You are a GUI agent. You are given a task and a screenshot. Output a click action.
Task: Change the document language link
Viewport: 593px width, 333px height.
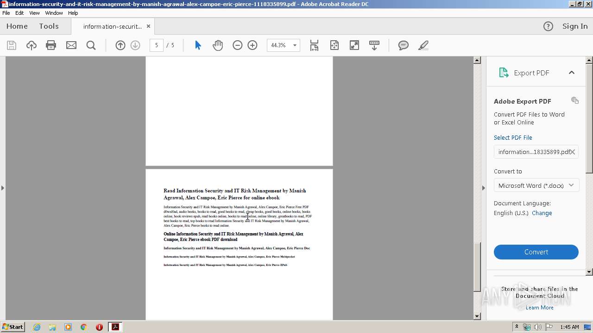(x=542, y=213)
